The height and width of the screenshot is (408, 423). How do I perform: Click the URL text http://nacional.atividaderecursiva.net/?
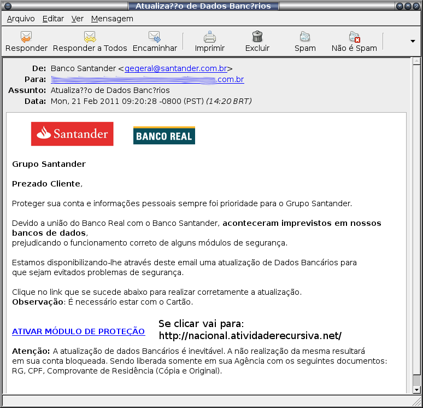point(250,336)
